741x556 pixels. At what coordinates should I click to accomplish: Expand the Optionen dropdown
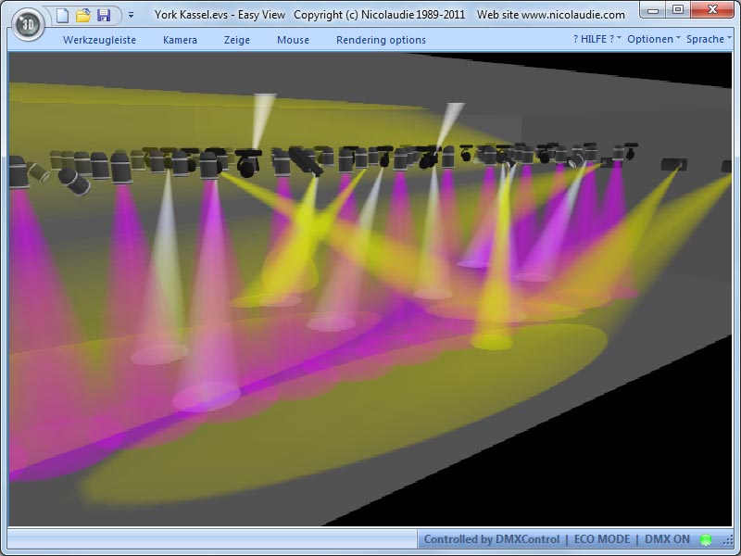tap(653, 39)
